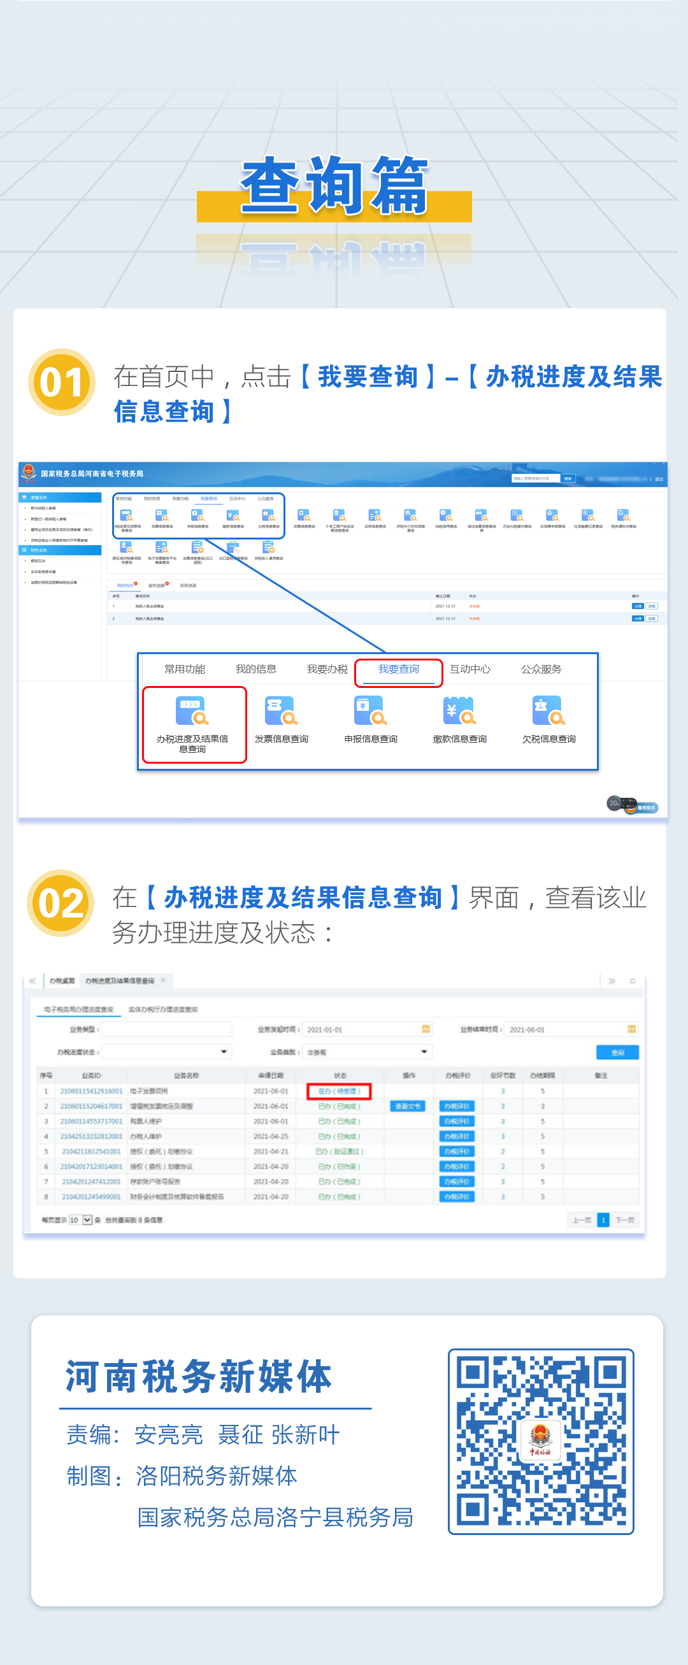Screen dimensions: 688x1665
Task: Click the right double-chevron on the tab bar
Action: [612, 981]
